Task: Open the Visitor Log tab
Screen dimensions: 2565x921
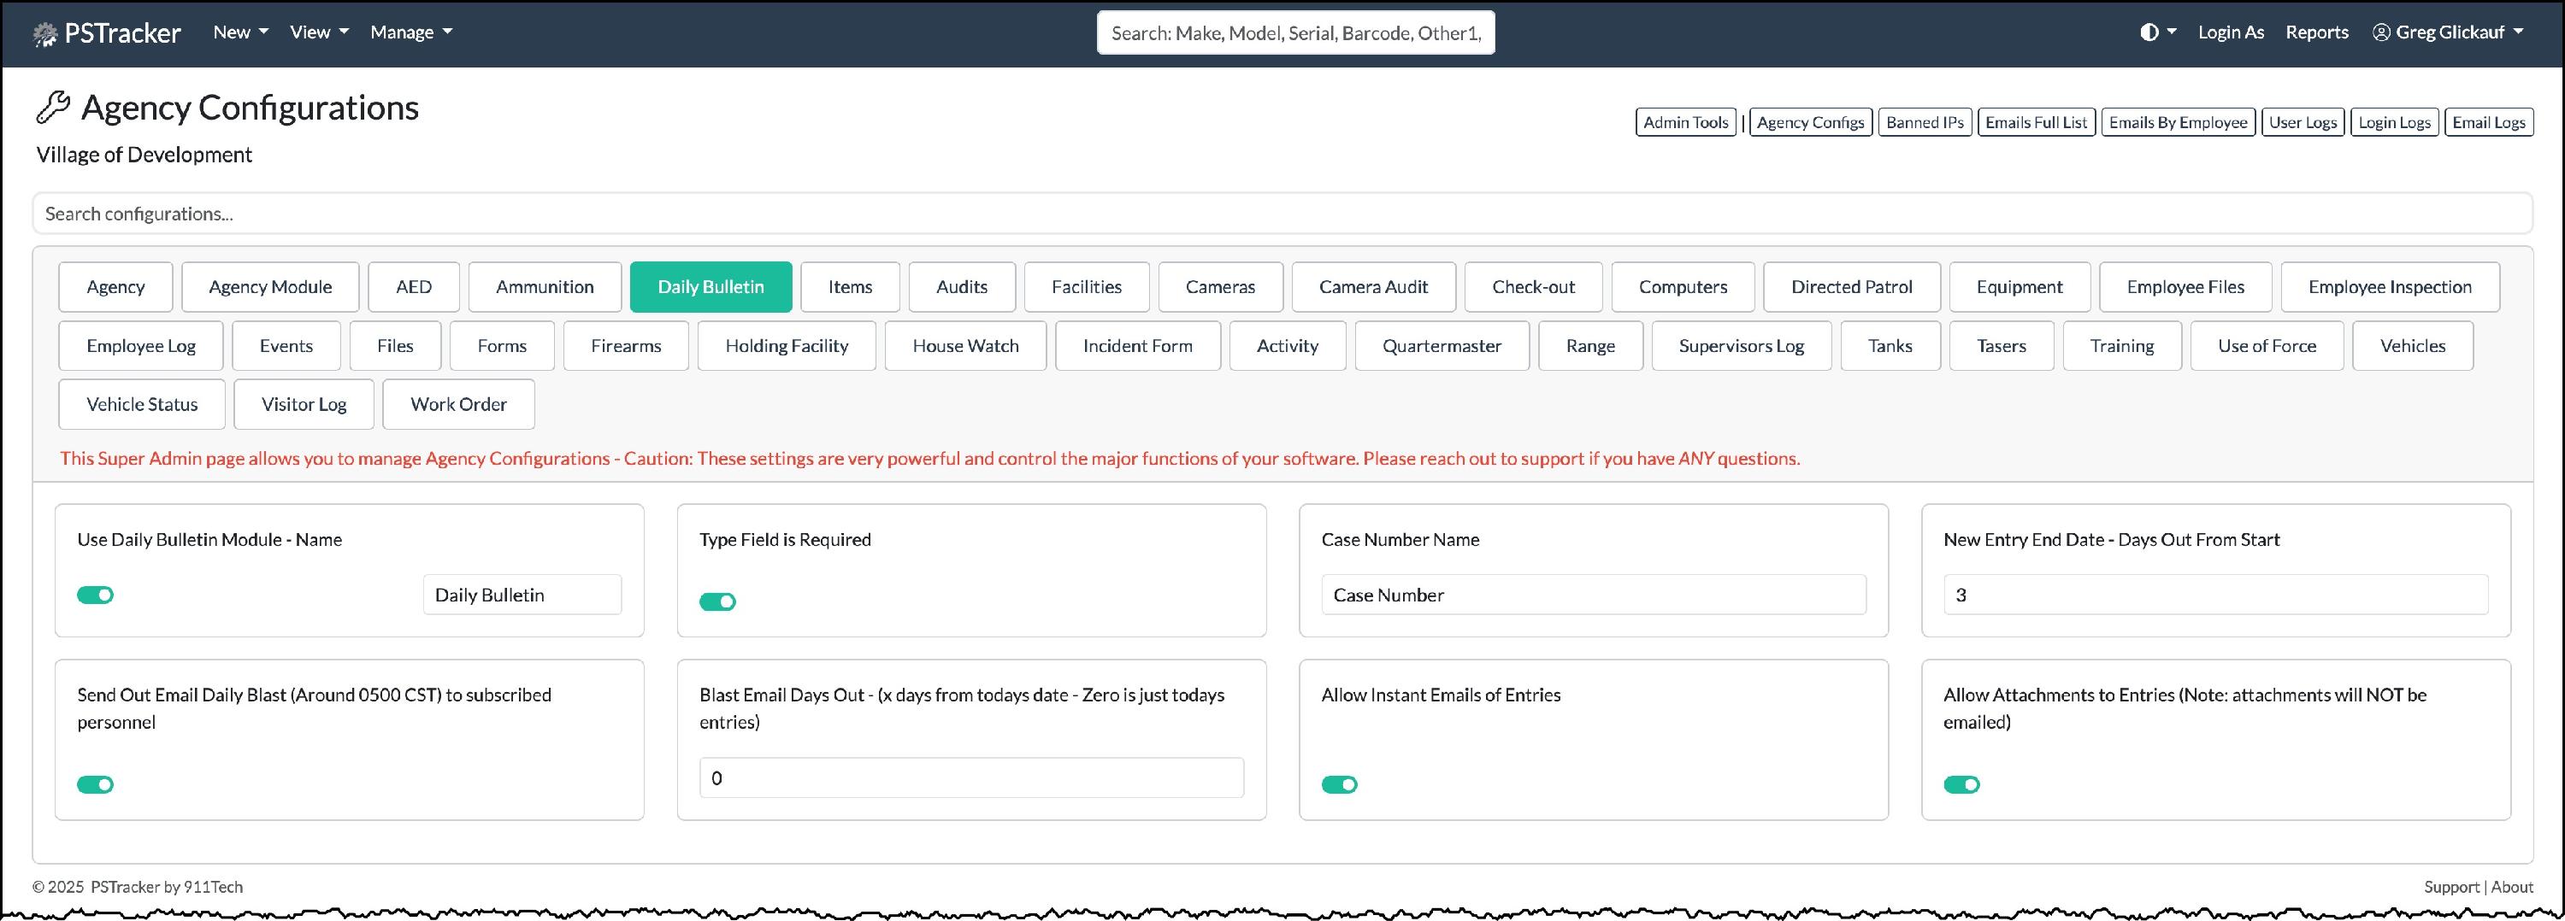Action: coord(304,404)
